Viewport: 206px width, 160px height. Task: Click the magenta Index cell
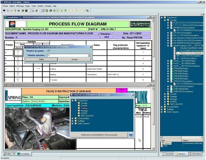(x=122, y=90)
